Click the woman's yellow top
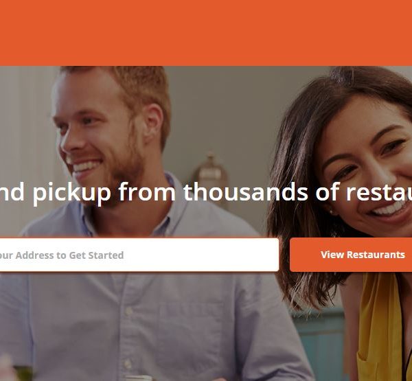412x381 pixels. pyautogui.click(x=381, y=326)
